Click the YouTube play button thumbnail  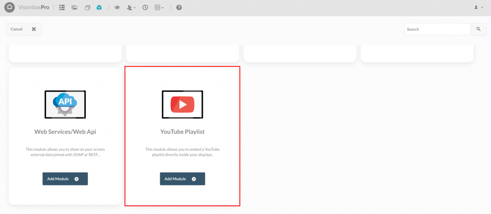point(183,105)
